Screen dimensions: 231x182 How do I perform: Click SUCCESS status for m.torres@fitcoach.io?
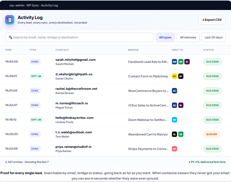213,105
